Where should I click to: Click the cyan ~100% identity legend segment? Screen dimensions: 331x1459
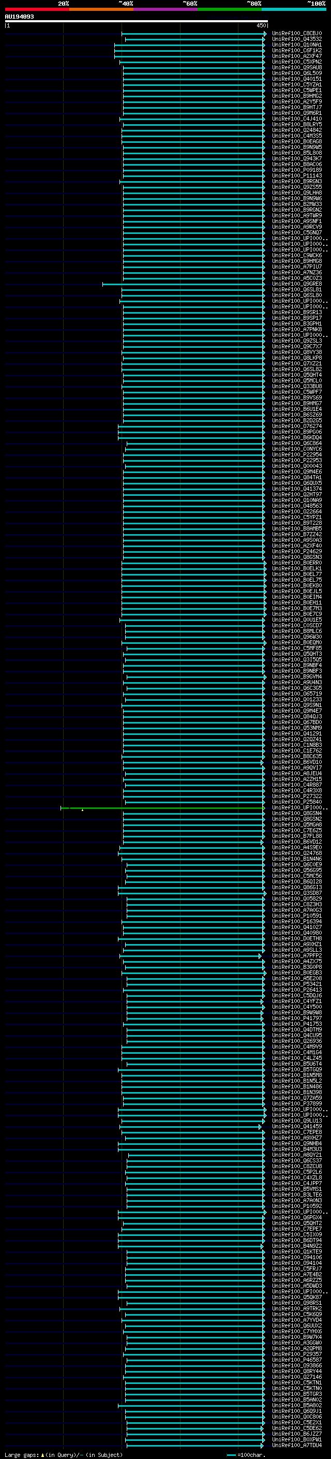pos(294,9)
